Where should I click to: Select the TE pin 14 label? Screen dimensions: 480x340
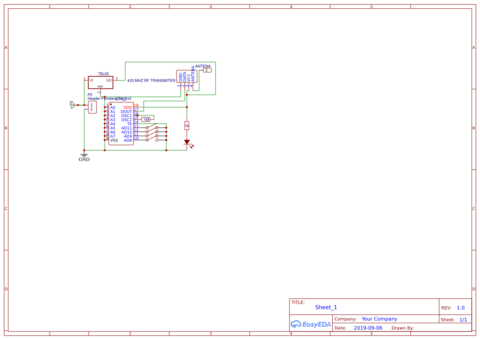pyautogui.click(x=130, y=123)
